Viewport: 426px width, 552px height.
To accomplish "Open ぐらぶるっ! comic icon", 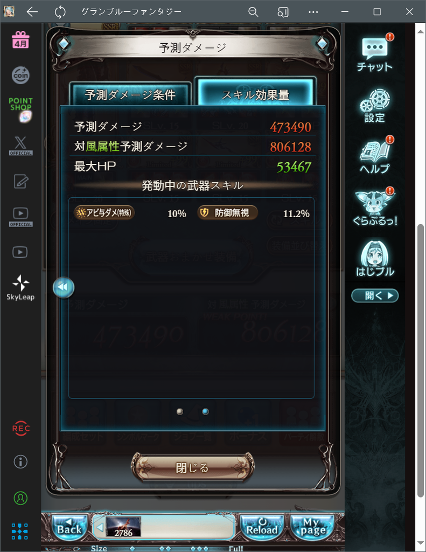I will (375, 207).
